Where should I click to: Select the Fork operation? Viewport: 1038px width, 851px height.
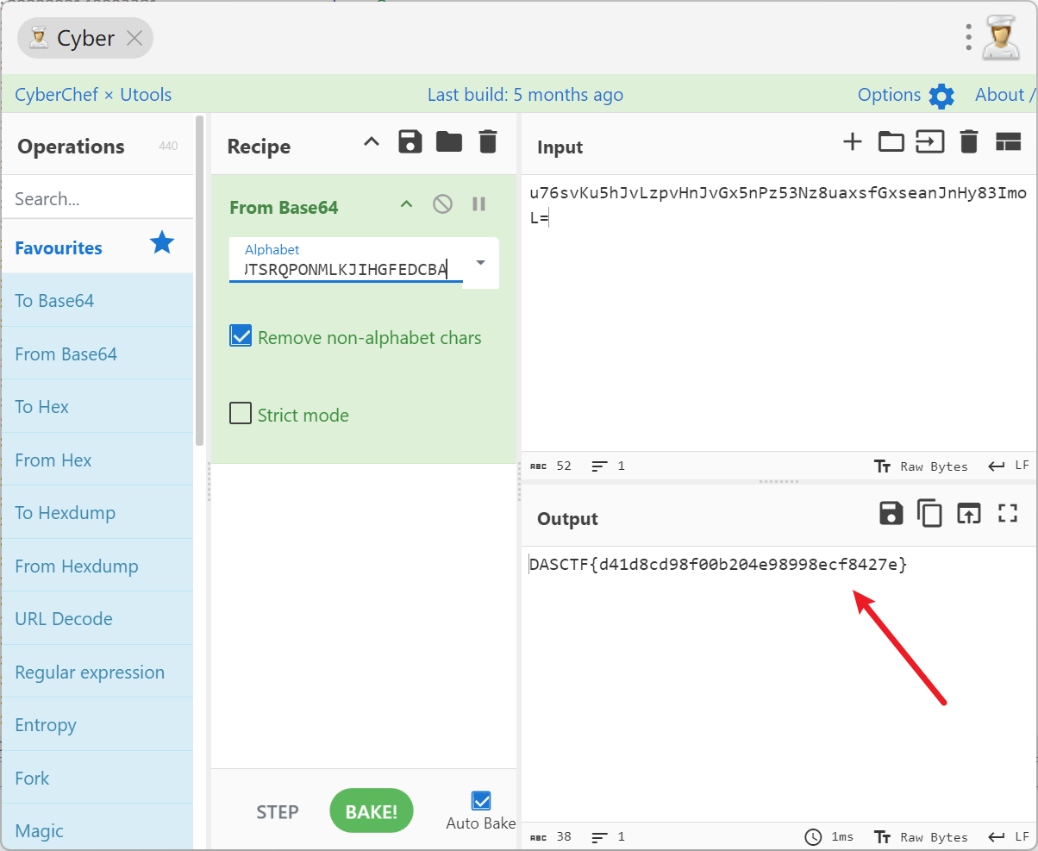[97, 778]
